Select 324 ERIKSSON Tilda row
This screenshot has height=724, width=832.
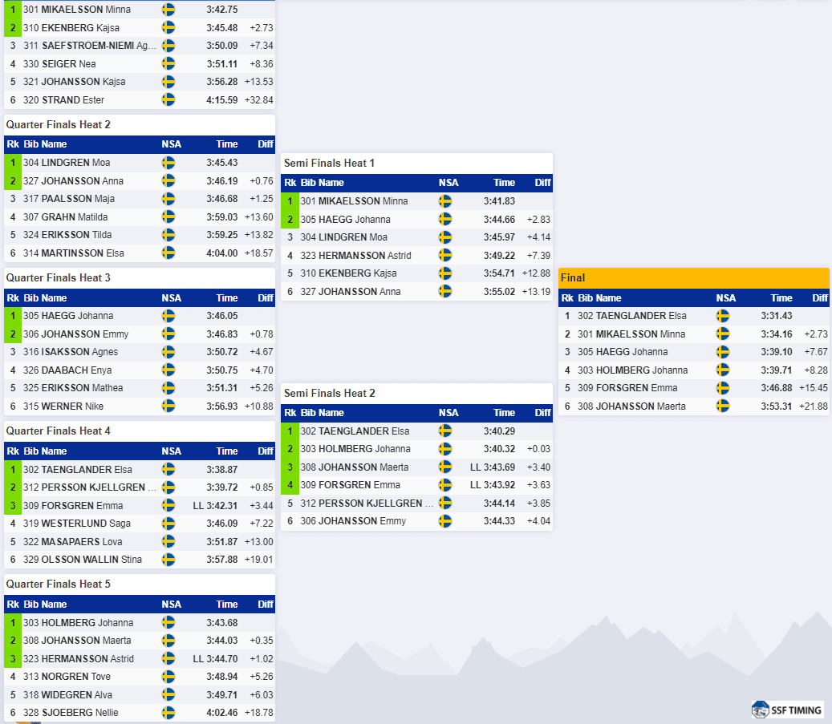[140, 235]
